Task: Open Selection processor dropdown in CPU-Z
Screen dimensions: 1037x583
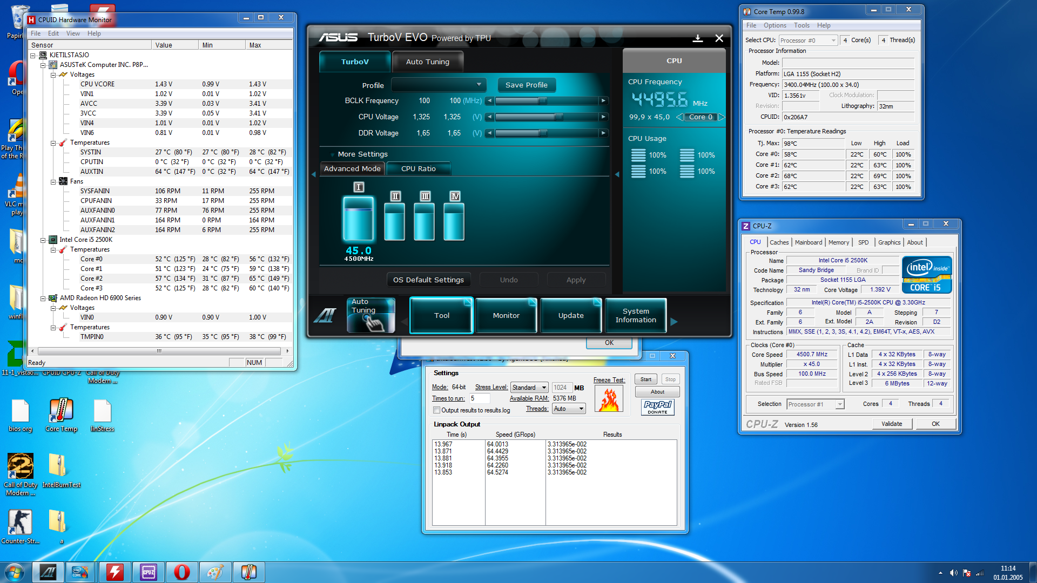Action: [815, 404]
